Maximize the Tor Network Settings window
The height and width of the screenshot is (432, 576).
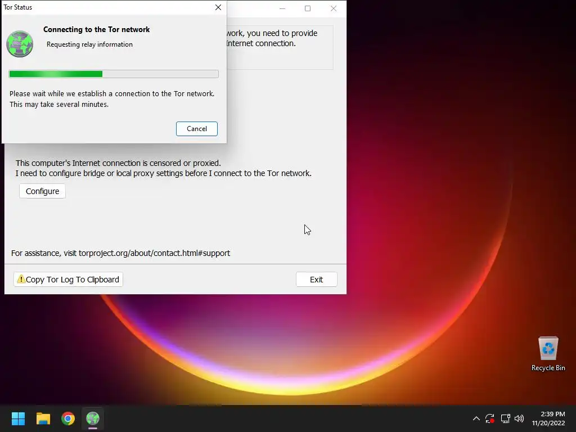308,8
